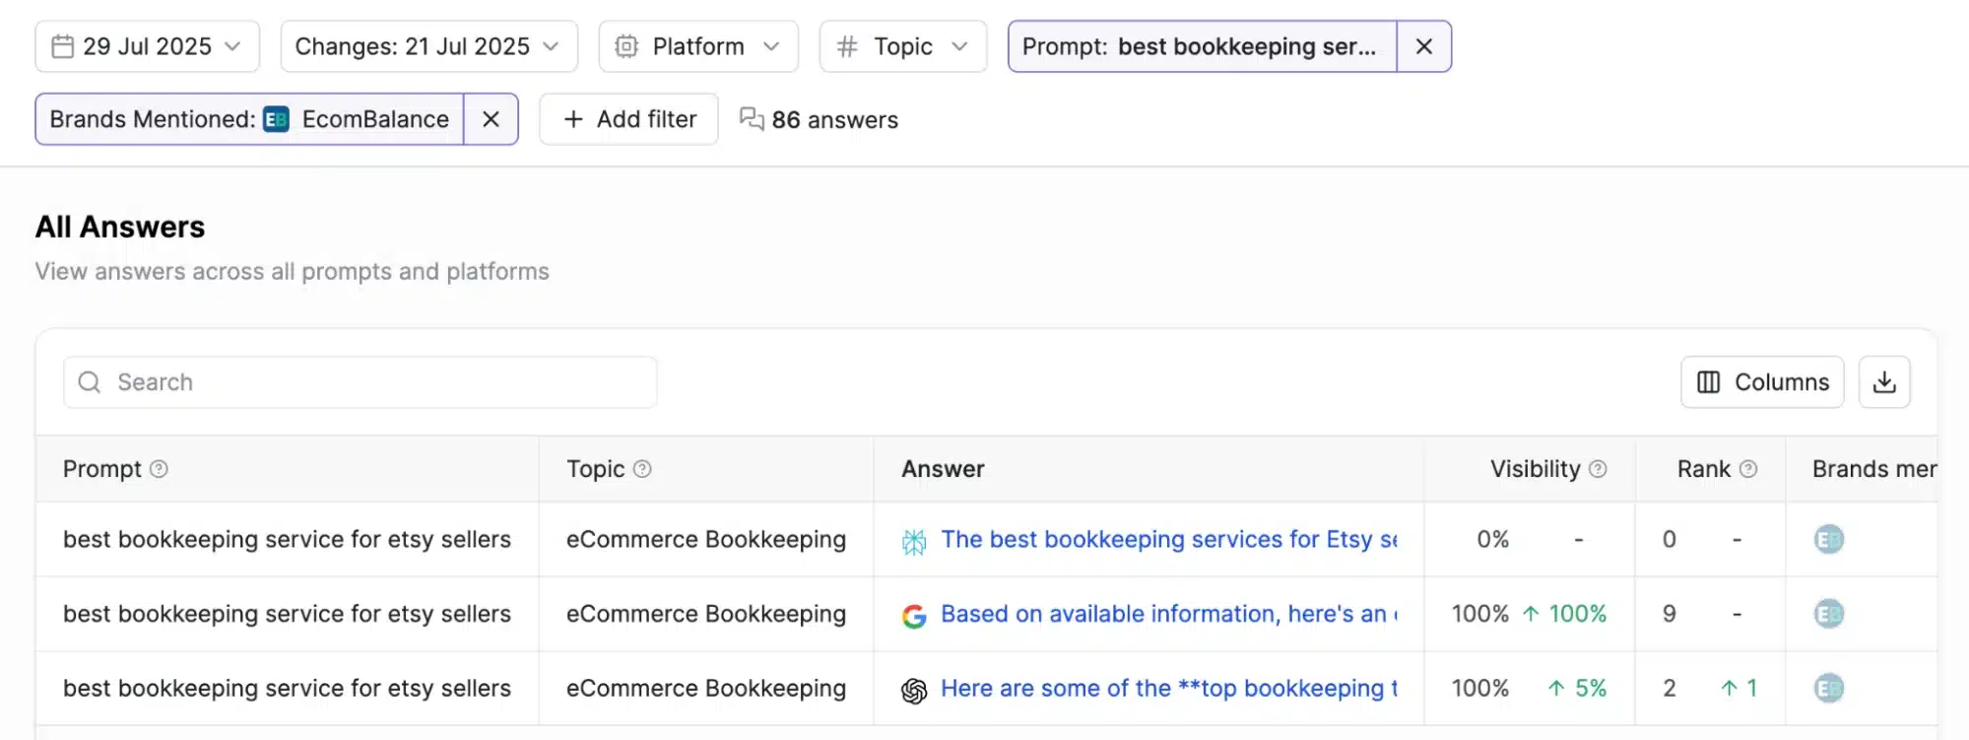The image size is (1969, 740).
Task: Click the EcomBalance brand avatar in rank 9 row
Action: click(x=1829, y=614)
